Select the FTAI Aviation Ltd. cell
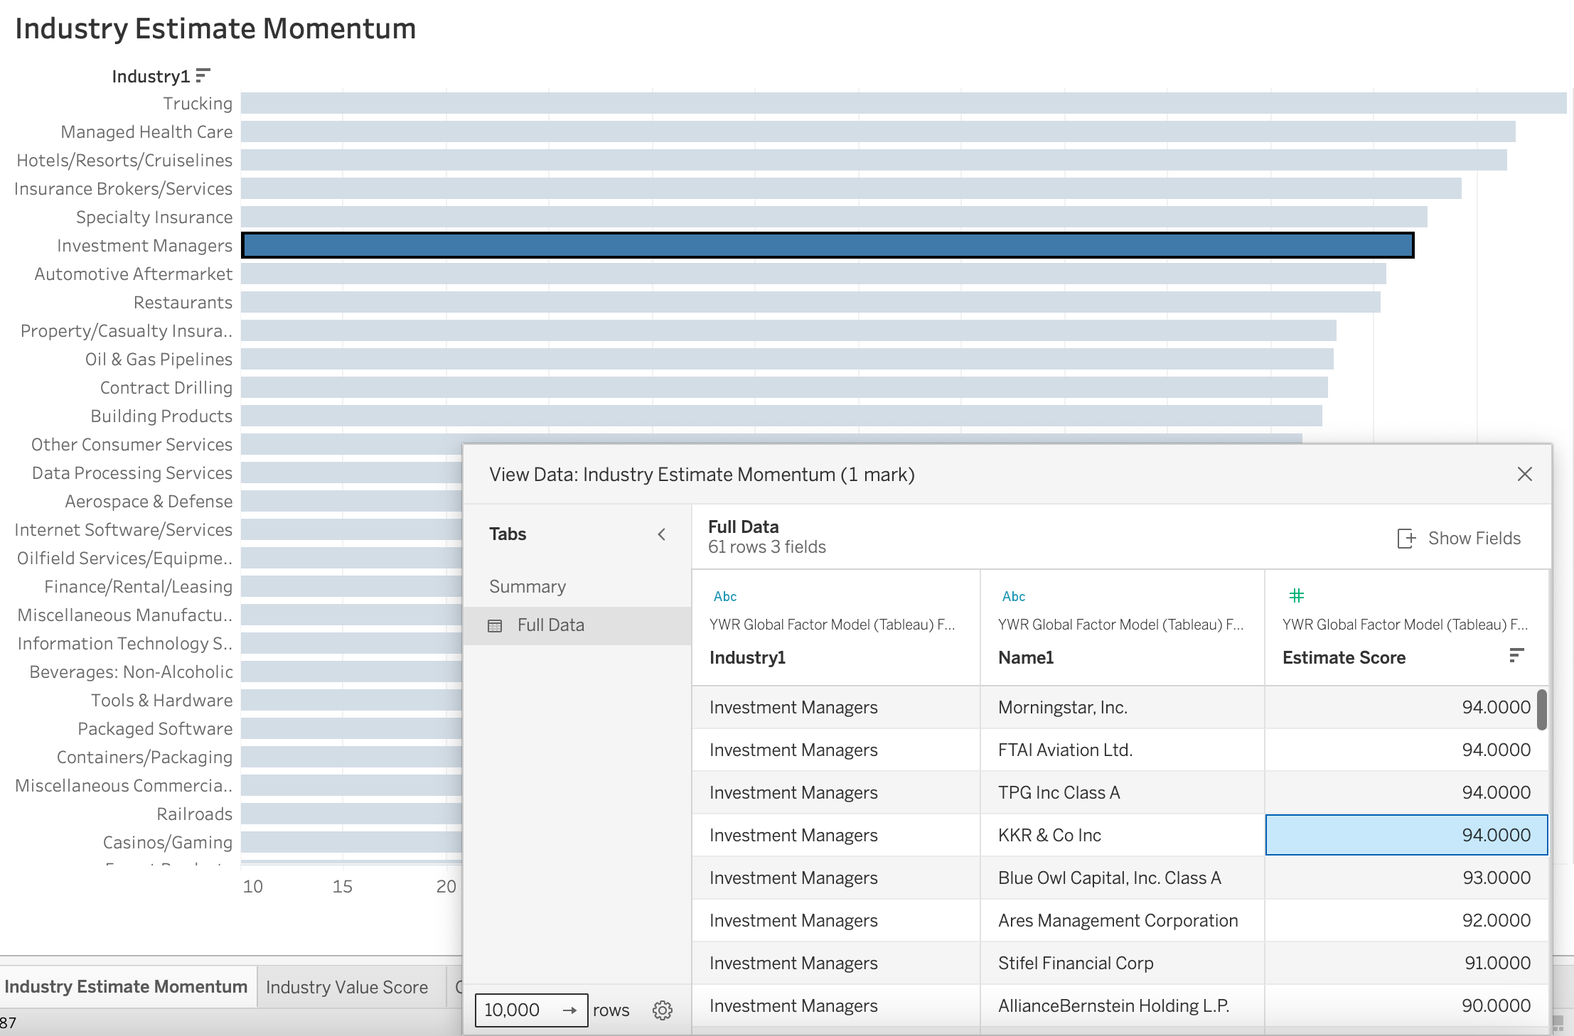 [x=1122, y=750]
